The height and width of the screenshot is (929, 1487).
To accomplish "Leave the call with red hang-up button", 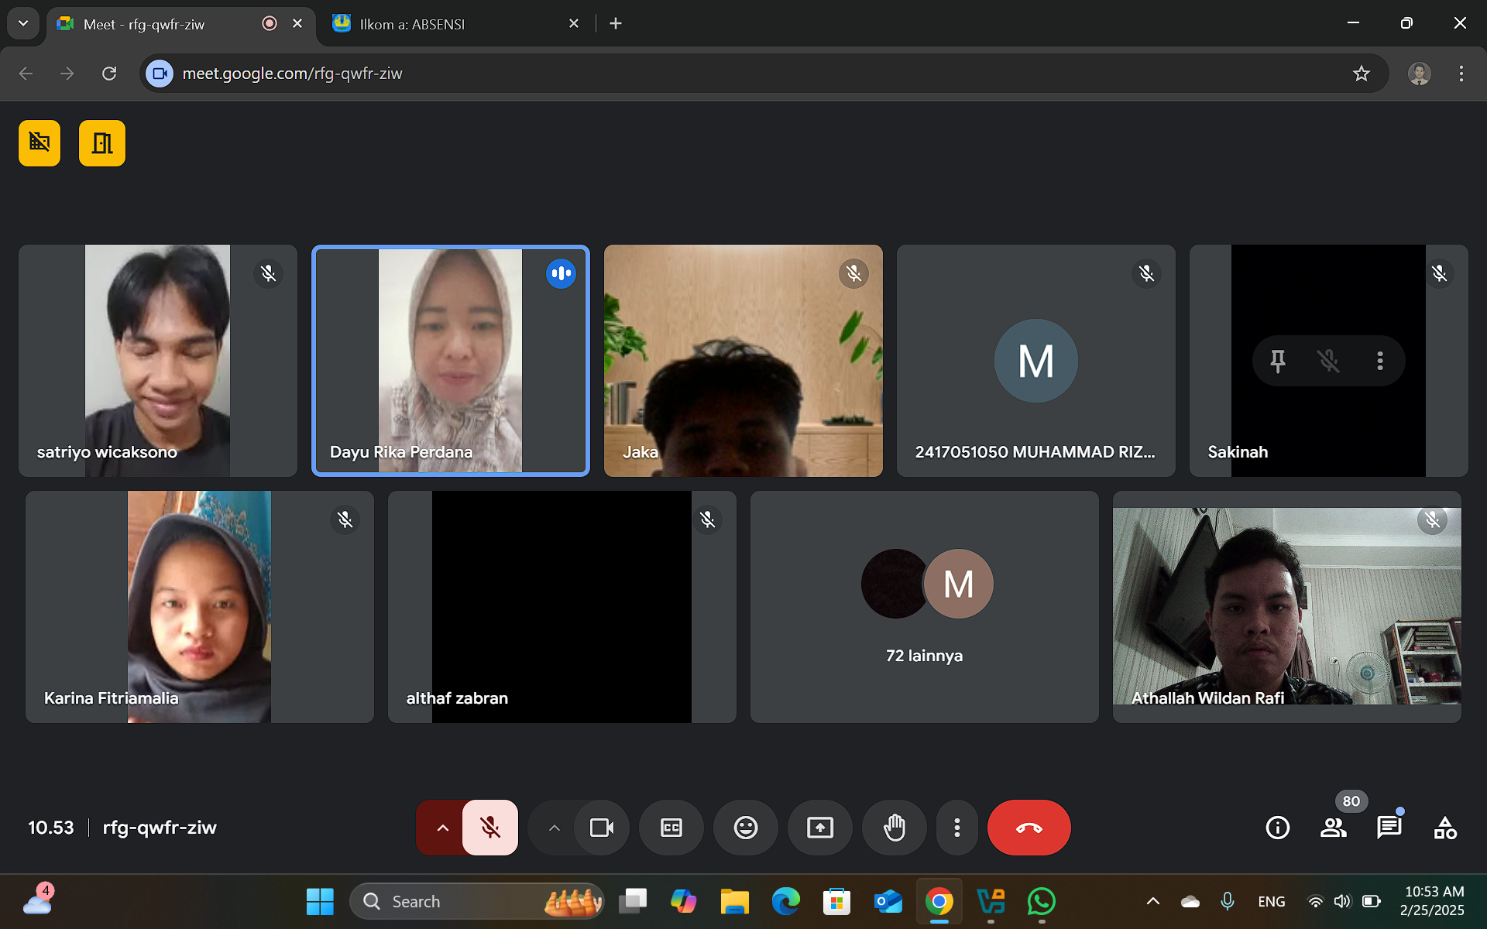I will click(x=1029, y=828).
